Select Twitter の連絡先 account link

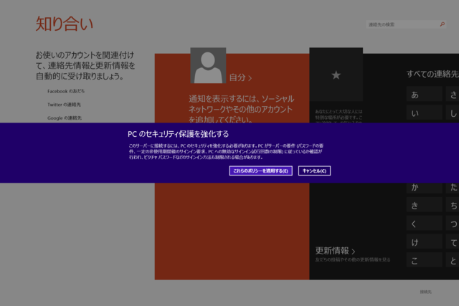click(x=64, y=105)
